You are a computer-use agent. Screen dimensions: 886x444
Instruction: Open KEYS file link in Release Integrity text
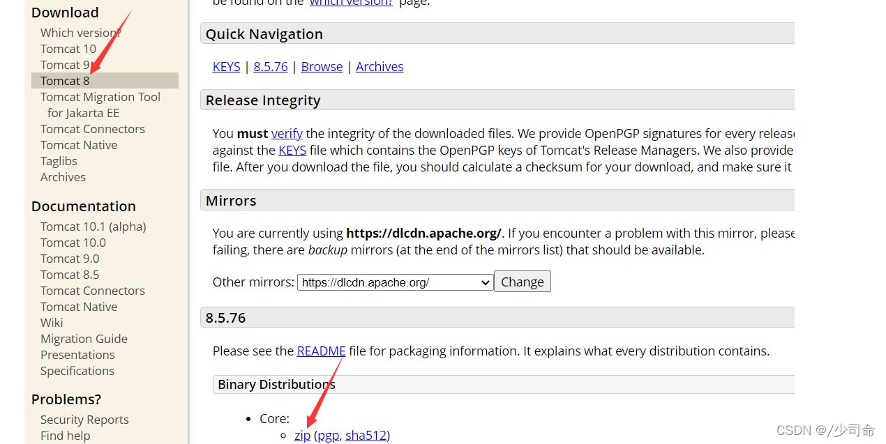(292, 150)
